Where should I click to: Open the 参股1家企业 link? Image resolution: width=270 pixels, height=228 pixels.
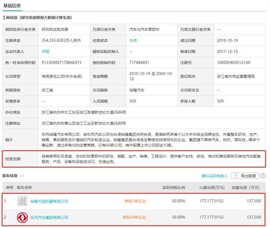click(135, 201)
